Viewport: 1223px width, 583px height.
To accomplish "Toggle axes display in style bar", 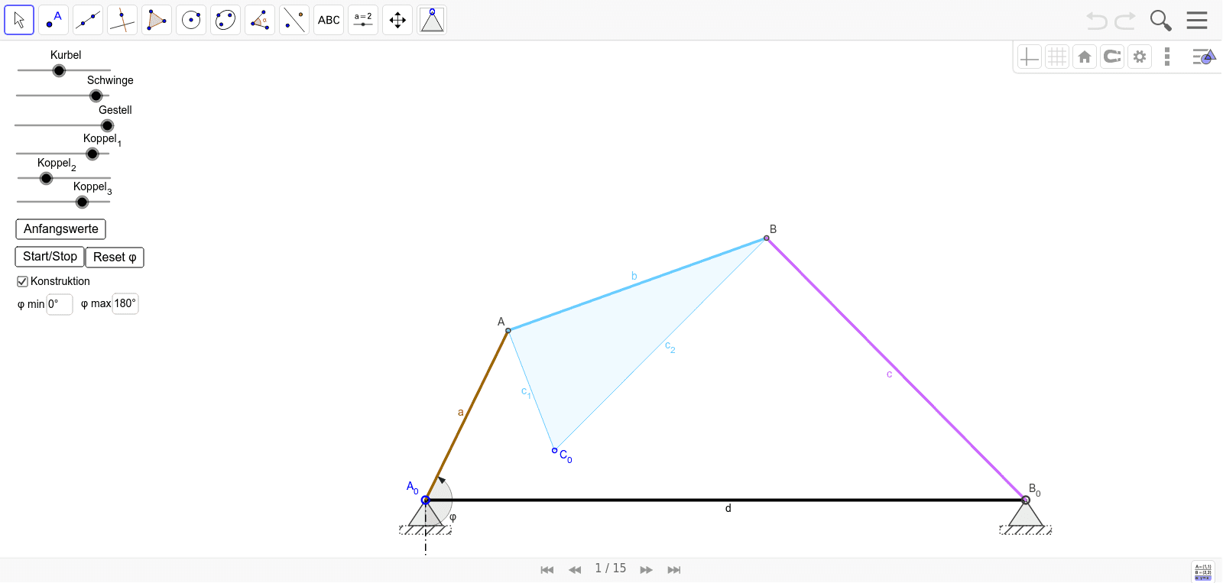I will click(x=1030, y=57).
